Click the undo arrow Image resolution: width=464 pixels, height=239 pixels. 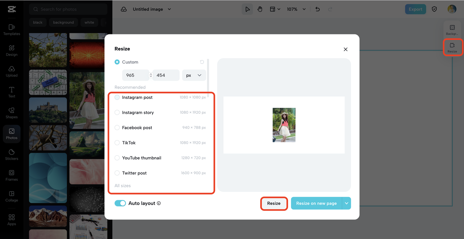tap(318, 9)
